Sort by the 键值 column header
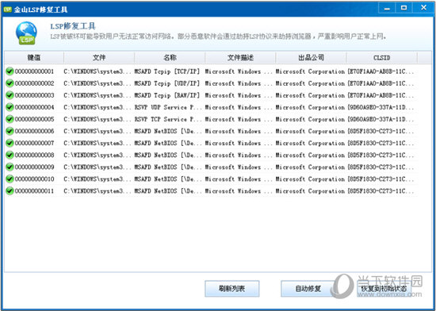The width and height of the screenshot is (436, 311). point(34,58)
